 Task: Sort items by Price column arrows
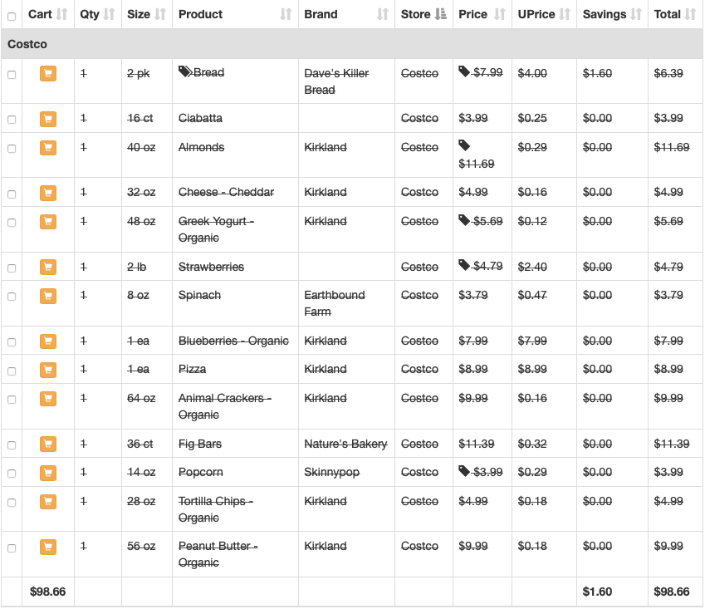tap(500, 14)
